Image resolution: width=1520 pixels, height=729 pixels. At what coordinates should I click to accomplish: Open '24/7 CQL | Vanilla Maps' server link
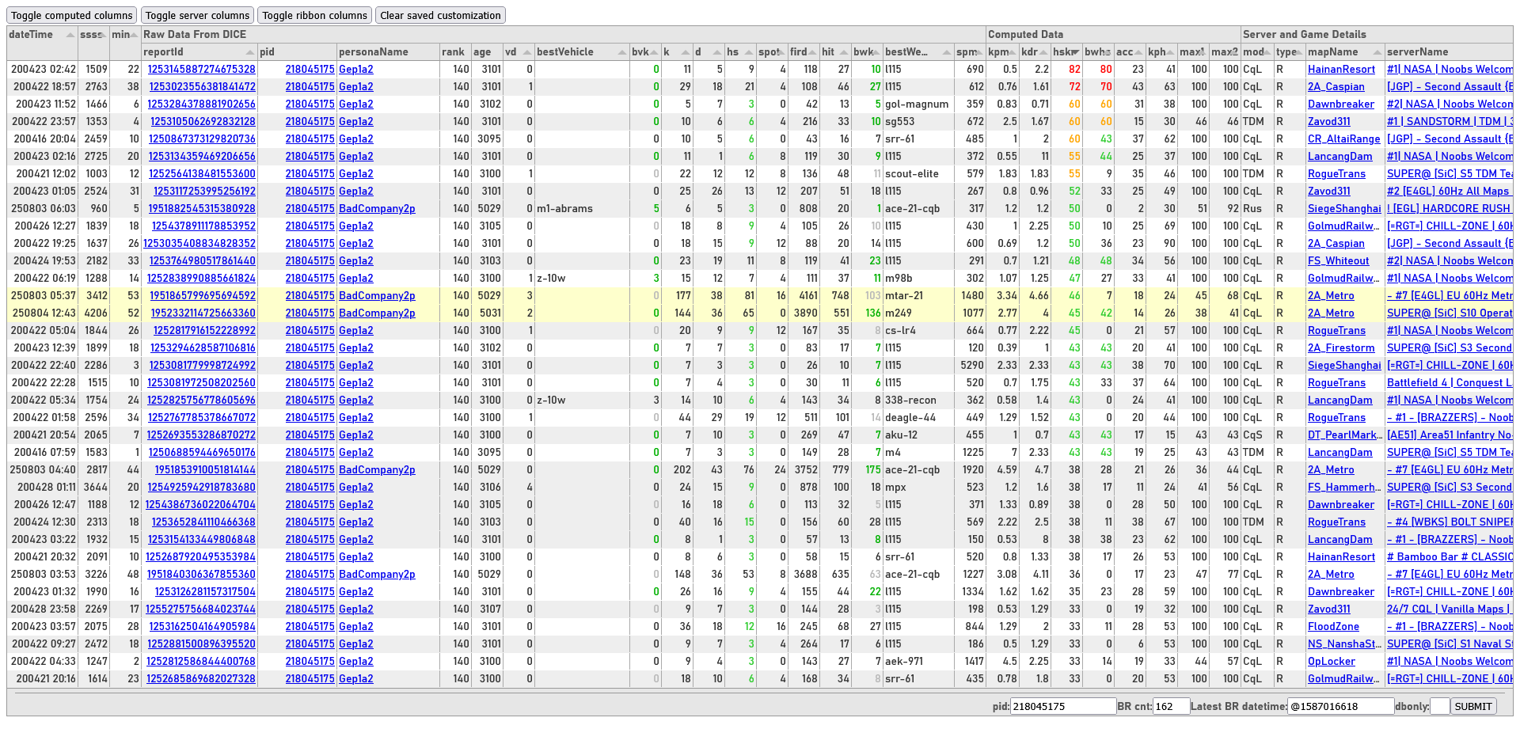[x=1449, y=609]
